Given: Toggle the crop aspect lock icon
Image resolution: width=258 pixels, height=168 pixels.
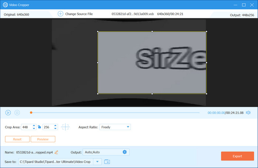Looking at the screenshot, I should coord(39,127).
